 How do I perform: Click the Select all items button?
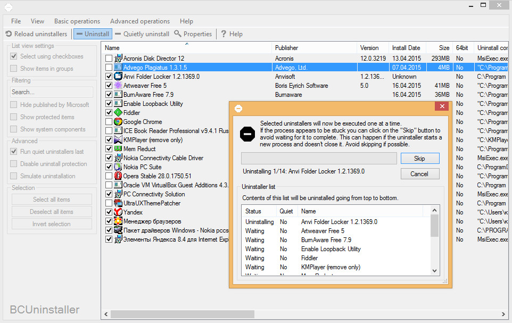pos(52,200)
